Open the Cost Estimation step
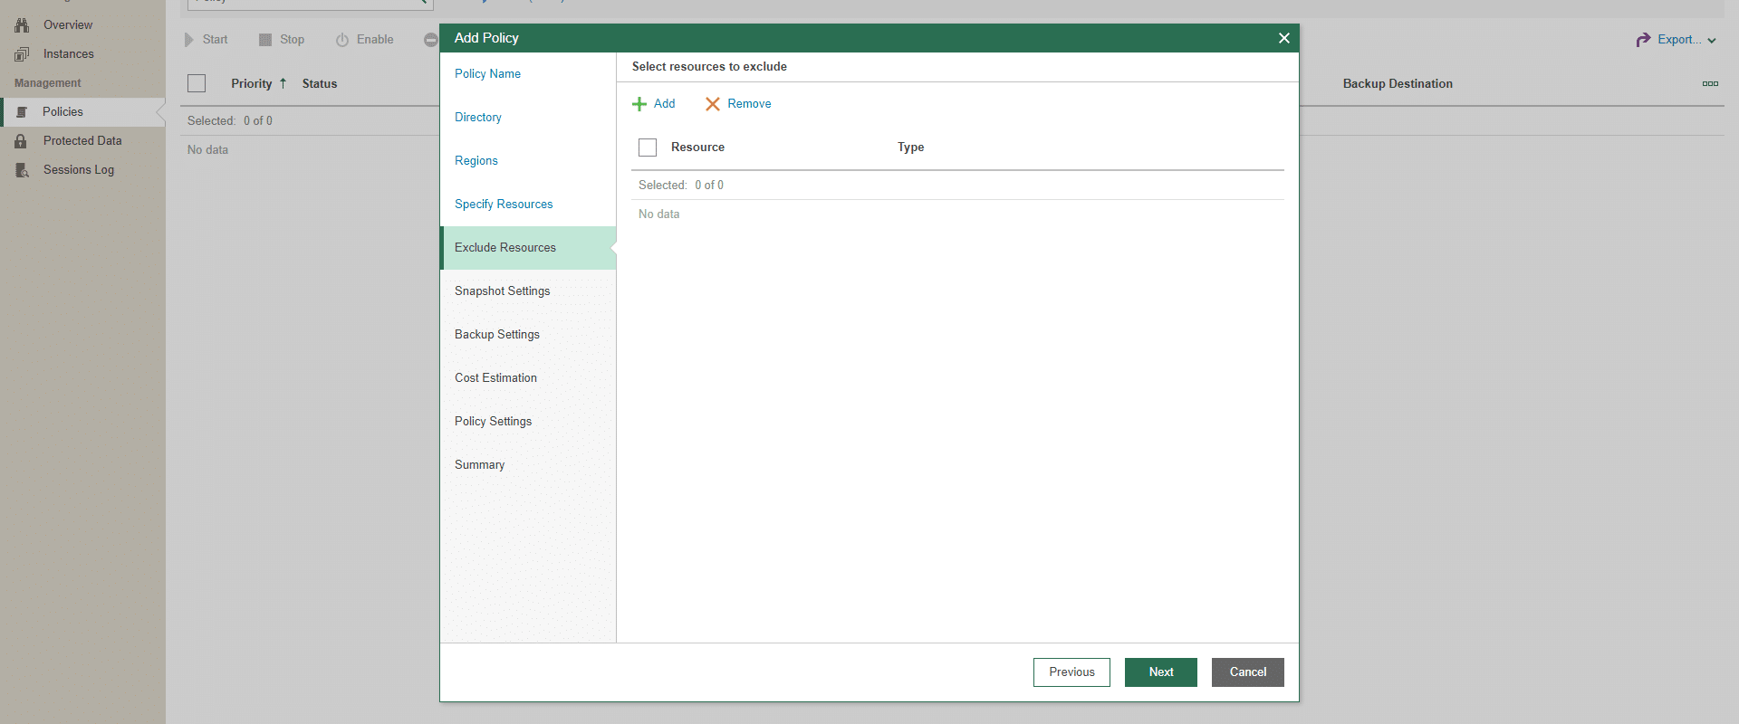1739x724 pixels. coord(528,378)
